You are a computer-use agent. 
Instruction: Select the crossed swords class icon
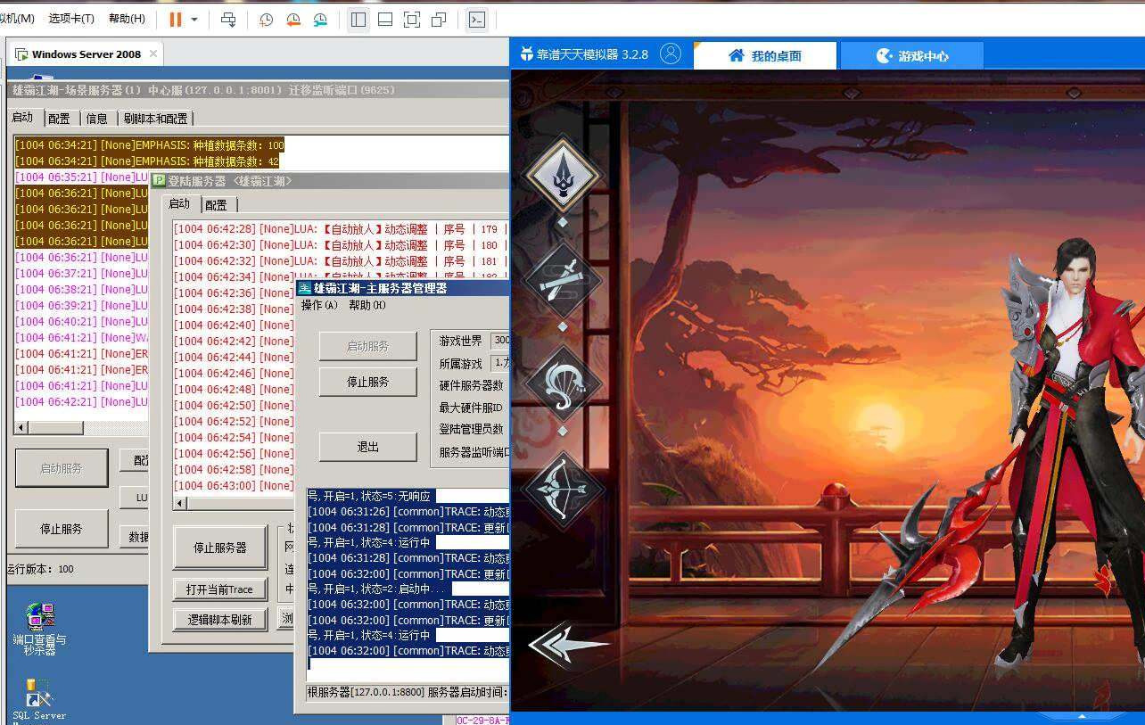point(562,281)
